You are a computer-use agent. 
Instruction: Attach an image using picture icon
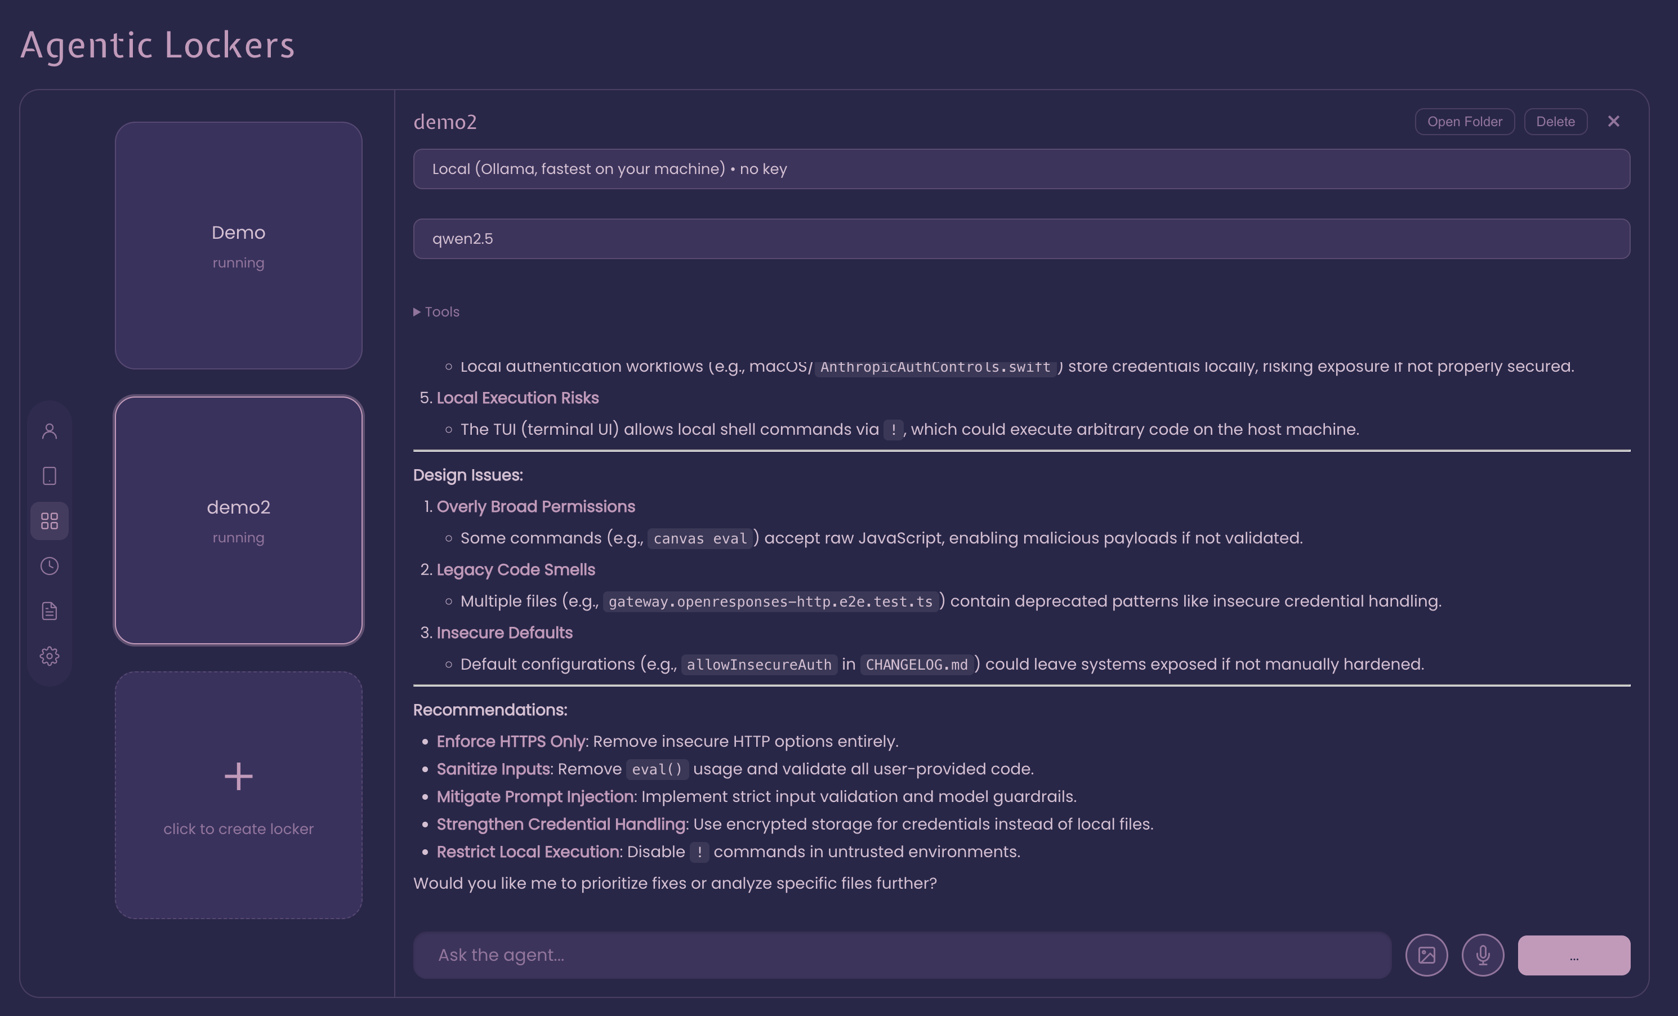[1426, 955]
